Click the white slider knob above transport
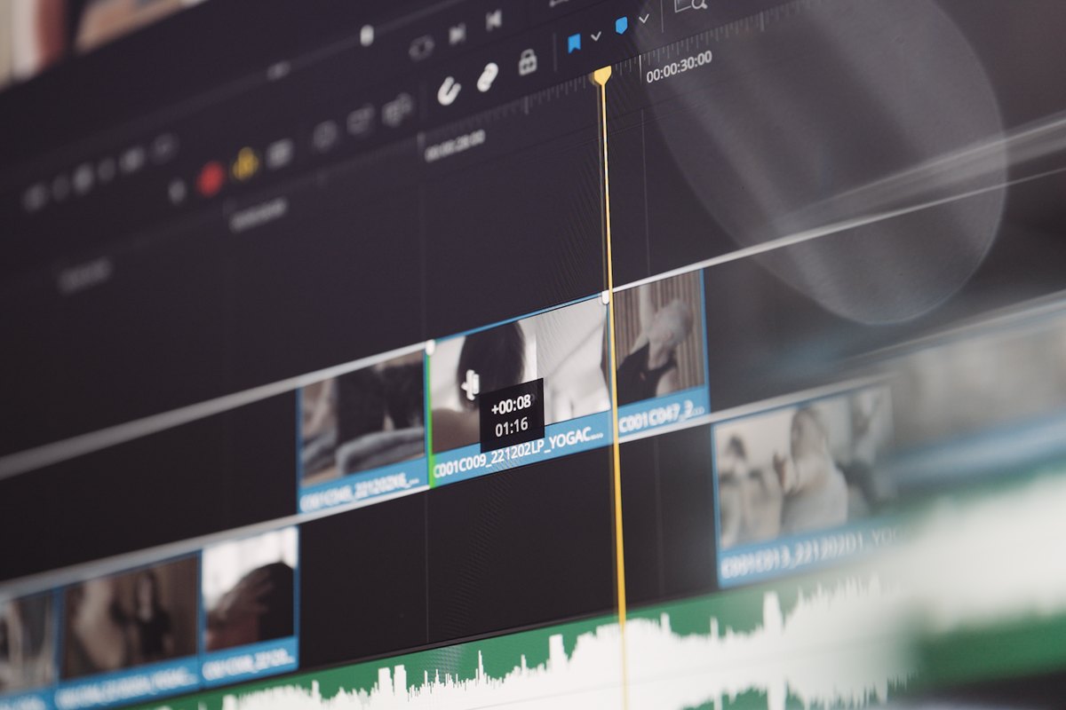The image size is (1066, 710). click(367, 35)
